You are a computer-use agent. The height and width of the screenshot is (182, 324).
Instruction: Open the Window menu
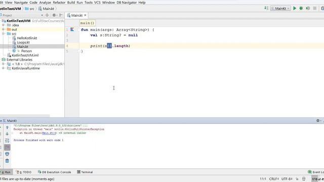click(108, 3)
